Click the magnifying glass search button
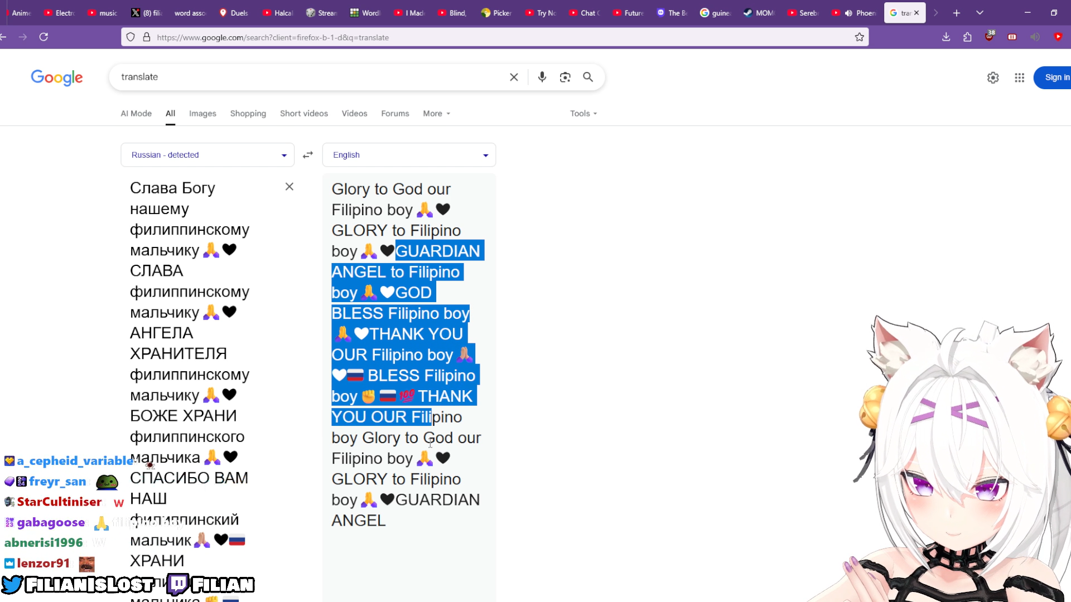 (588, 77)
